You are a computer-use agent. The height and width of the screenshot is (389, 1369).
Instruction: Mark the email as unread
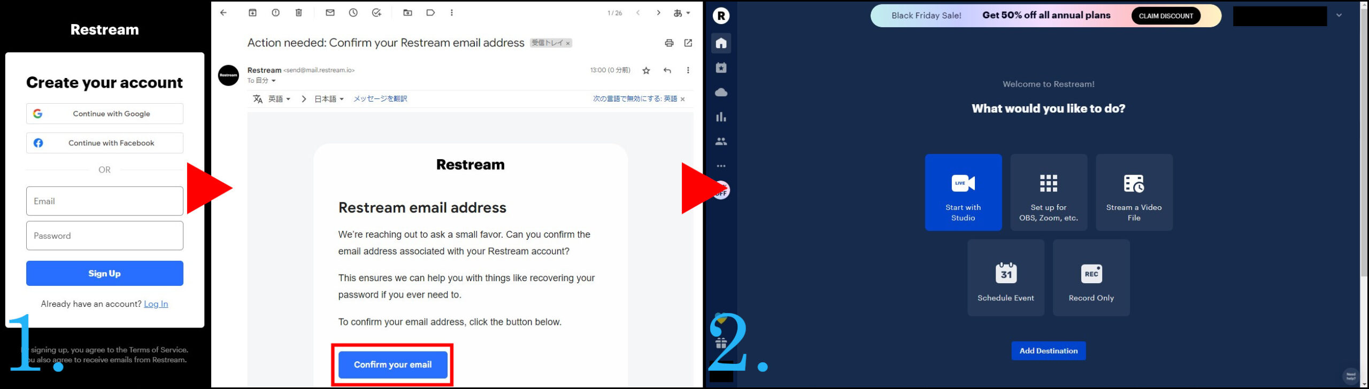pos(330,13)
